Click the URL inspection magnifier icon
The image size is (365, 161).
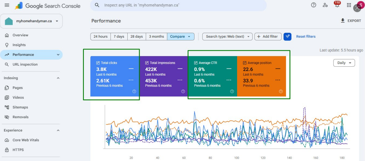tap(7, 64)
